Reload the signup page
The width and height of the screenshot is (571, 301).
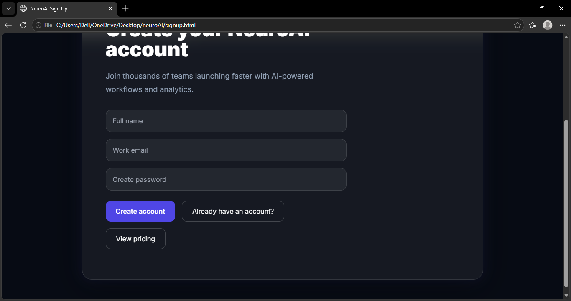click(x=23, y=25)
